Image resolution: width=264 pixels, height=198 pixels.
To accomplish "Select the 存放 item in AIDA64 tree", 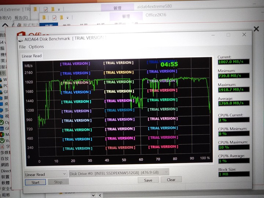I will (x=5, y=159).
